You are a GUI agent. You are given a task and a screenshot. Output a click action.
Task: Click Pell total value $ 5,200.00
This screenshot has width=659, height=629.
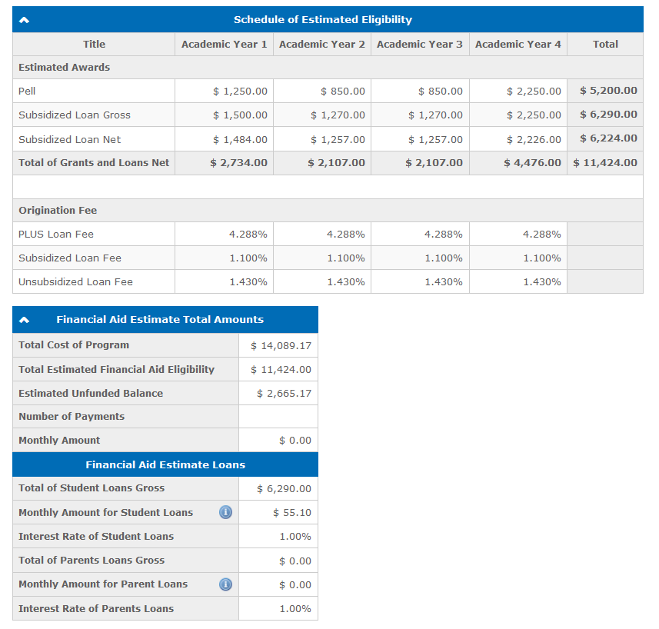pos(608,90)
